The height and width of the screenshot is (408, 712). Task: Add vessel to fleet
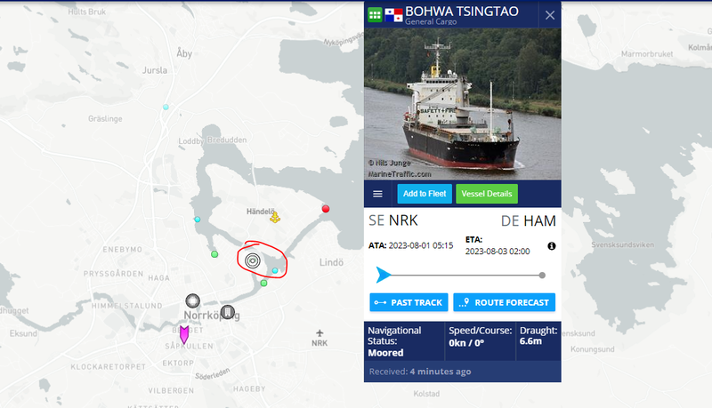[x=425, y=194]
